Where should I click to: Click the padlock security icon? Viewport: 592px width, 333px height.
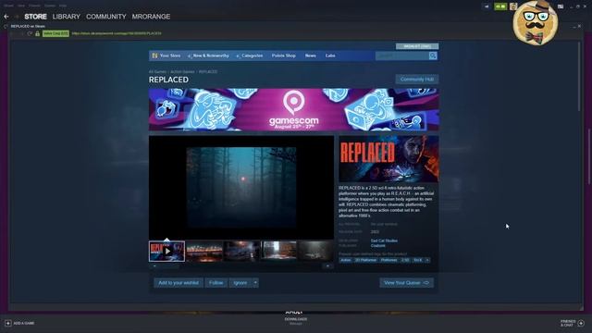coord(37,33)
